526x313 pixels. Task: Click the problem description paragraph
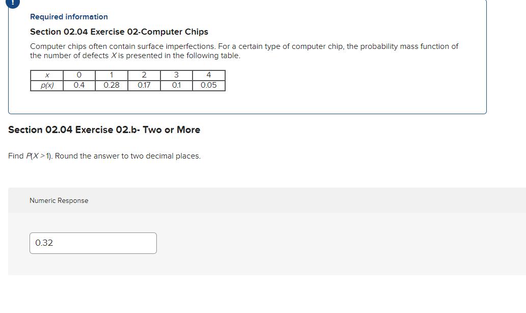[x=244, y=50]
